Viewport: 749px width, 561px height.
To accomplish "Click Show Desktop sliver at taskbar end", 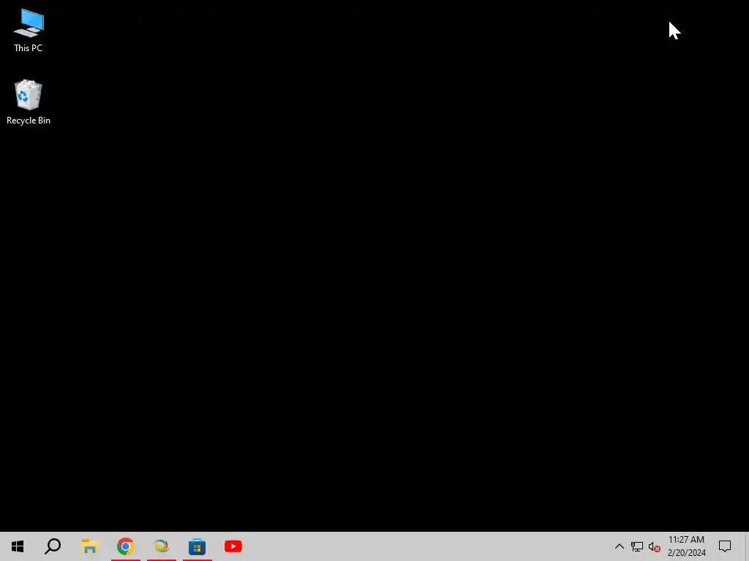I will click(747, 546).
